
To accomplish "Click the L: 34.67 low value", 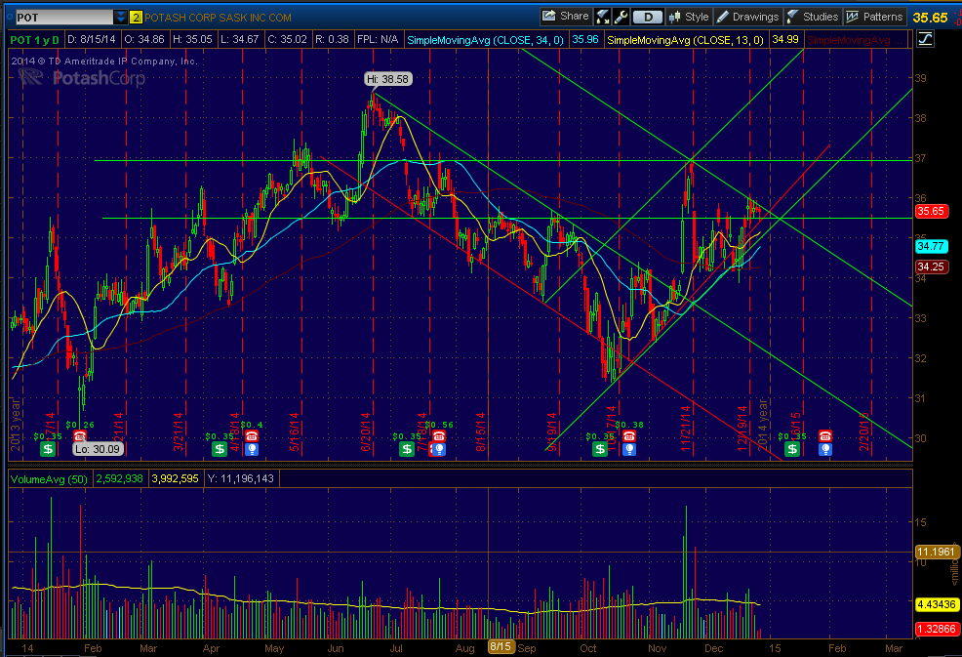I will [x=240, y=40].
